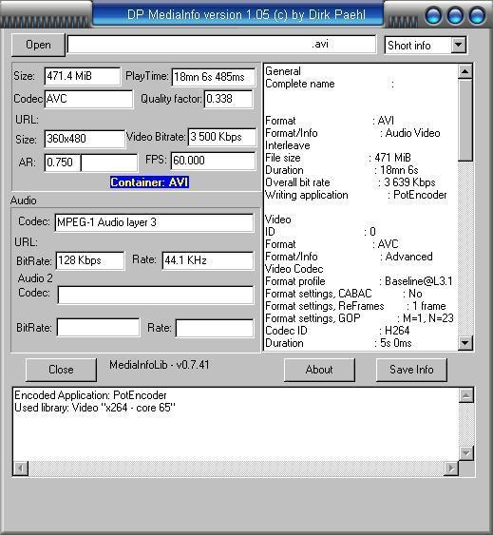493x535 pixels.
Task: Click the Duration 5s 0ms line
Action: tap(338, 342)
